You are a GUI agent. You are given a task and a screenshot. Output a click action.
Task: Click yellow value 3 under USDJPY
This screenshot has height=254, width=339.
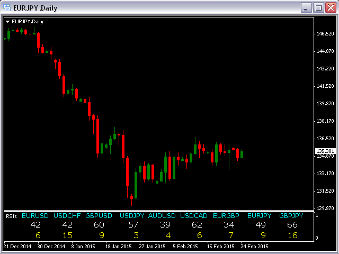click(136, 235)
